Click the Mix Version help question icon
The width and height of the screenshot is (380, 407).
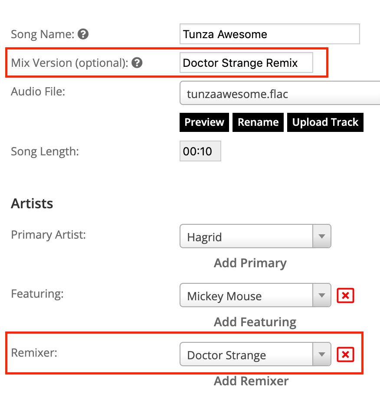(x=137, y=63)
